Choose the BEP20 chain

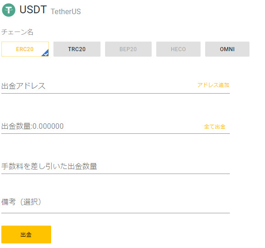[128, 49]
